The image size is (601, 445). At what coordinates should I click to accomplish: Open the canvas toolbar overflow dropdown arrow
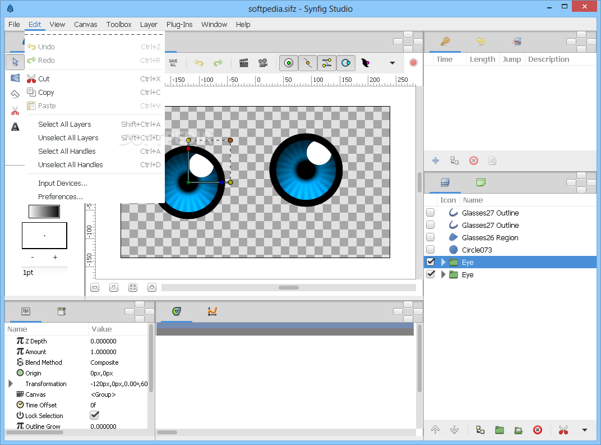(392, 63)
